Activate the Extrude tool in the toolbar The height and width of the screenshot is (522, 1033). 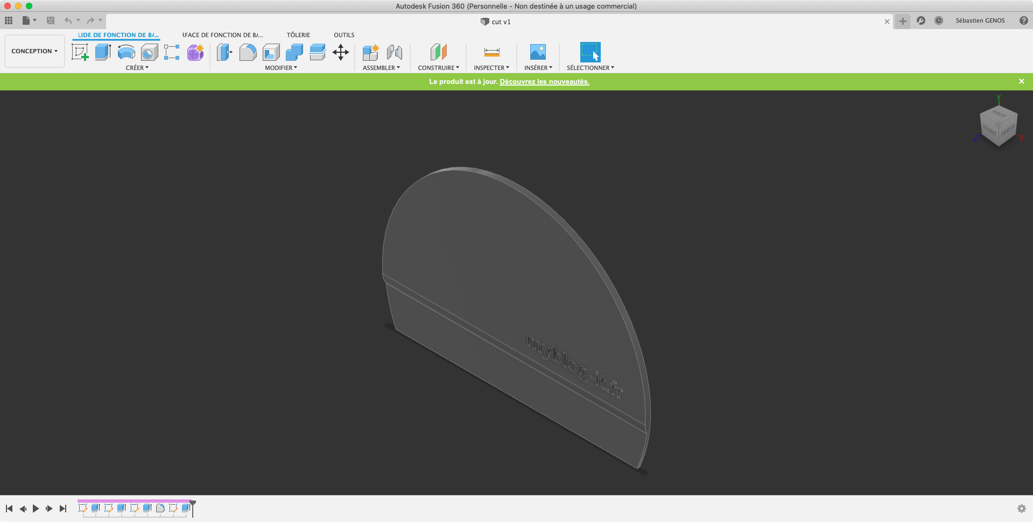103,52
